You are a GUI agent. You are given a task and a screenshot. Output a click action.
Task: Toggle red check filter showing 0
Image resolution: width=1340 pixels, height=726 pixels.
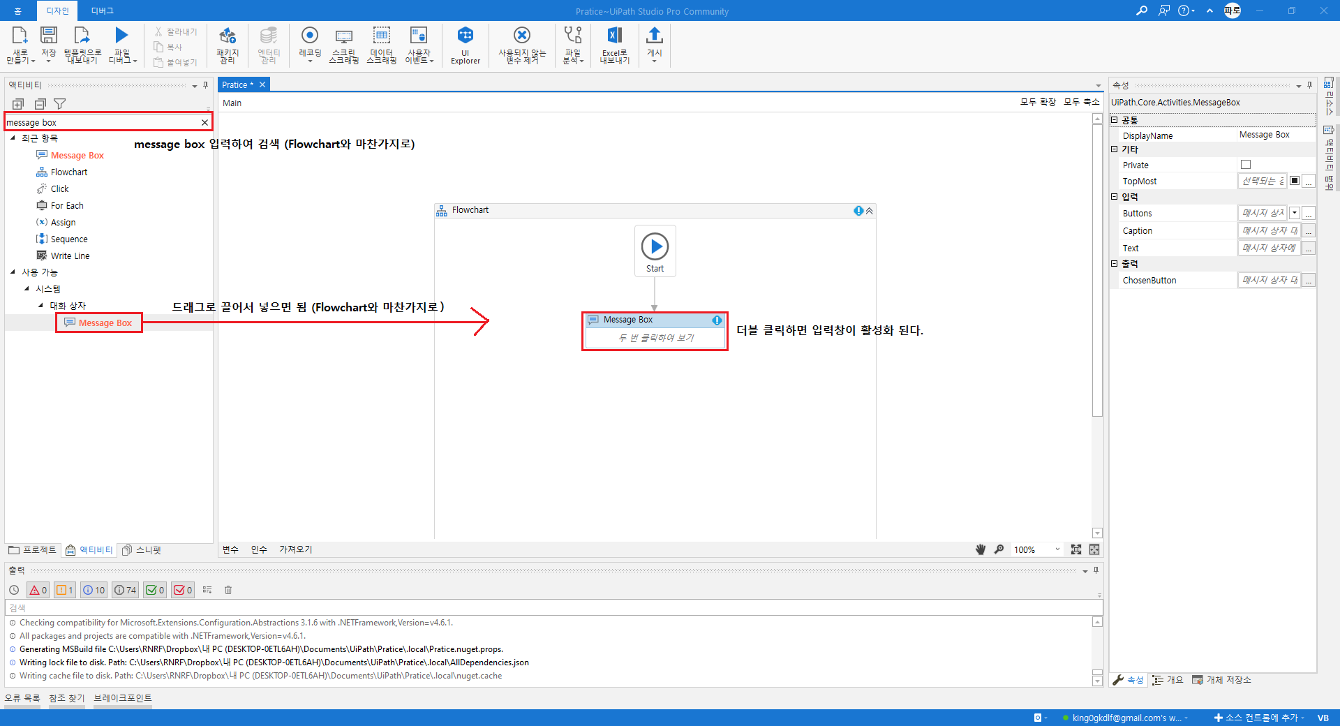tap(183, 590)
